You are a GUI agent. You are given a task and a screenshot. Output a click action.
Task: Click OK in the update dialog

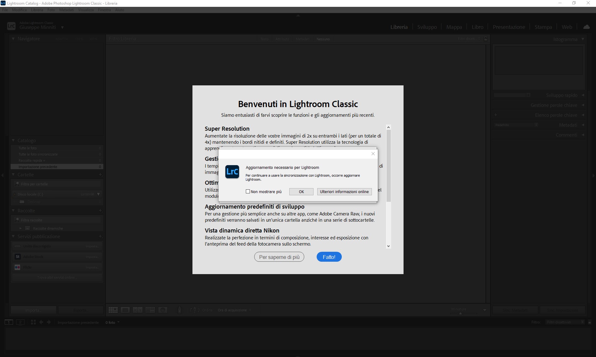point(301,192)
